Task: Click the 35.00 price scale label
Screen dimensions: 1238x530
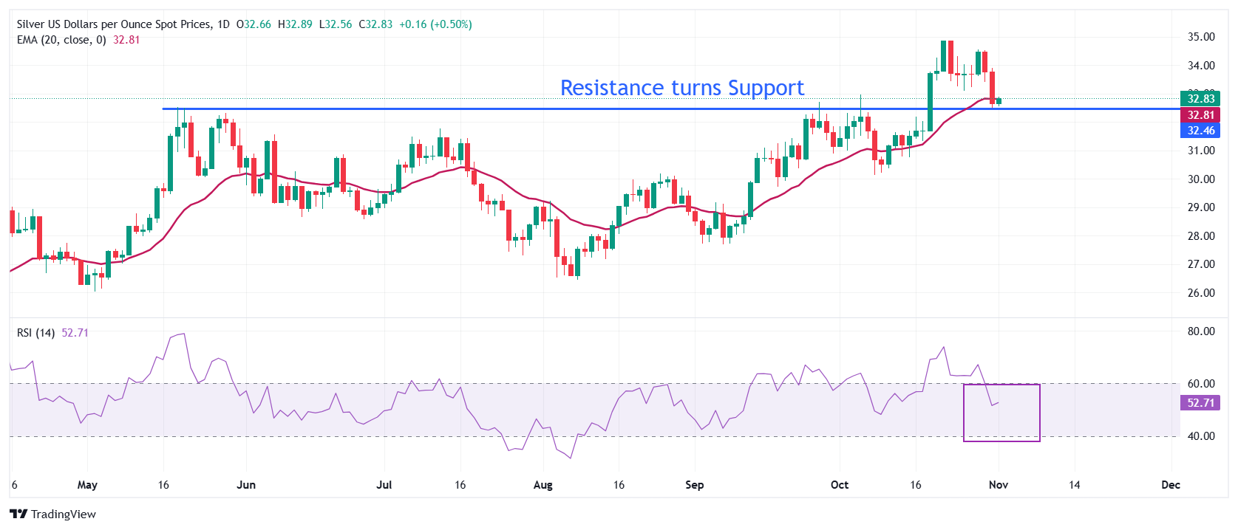Action: (x=1201, y=36)
